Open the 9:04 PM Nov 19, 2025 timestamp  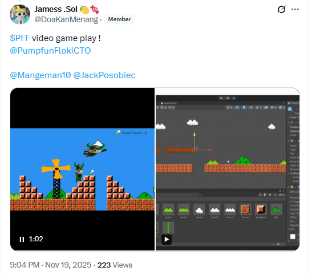click(51, 265)
